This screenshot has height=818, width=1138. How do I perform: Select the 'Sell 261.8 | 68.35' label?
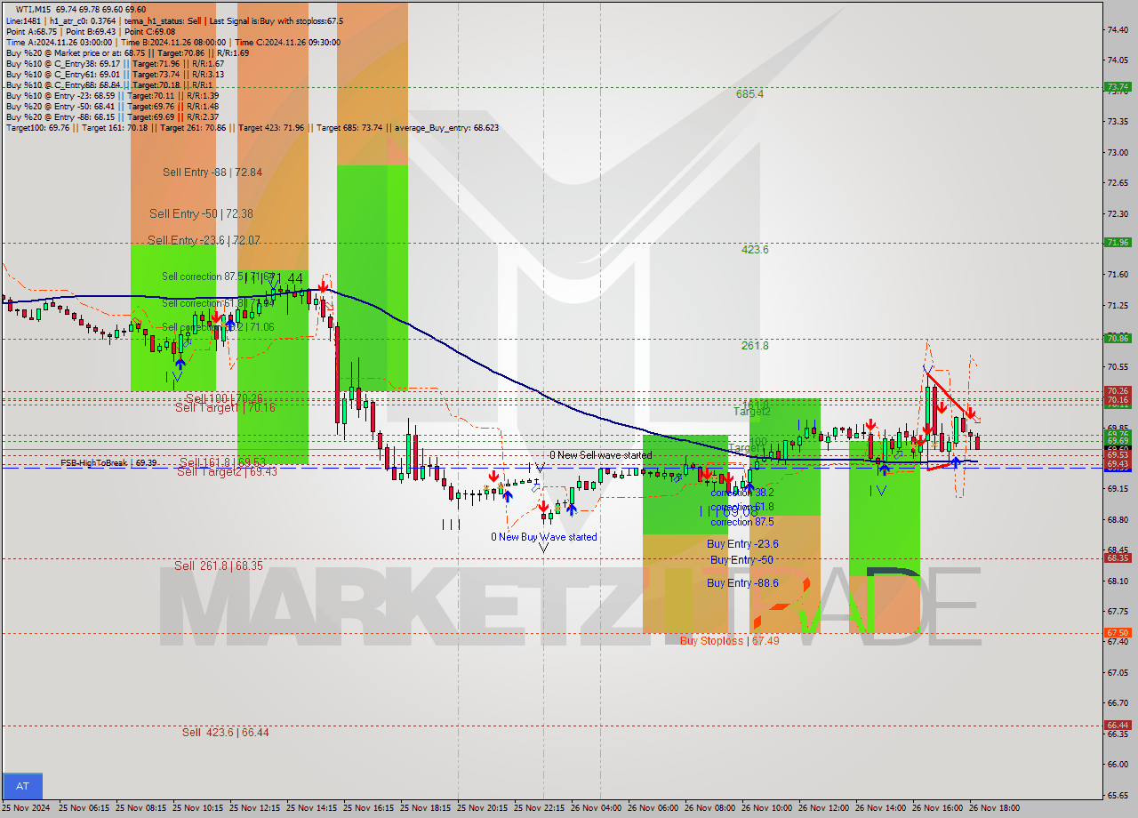[x=219, y=565]
